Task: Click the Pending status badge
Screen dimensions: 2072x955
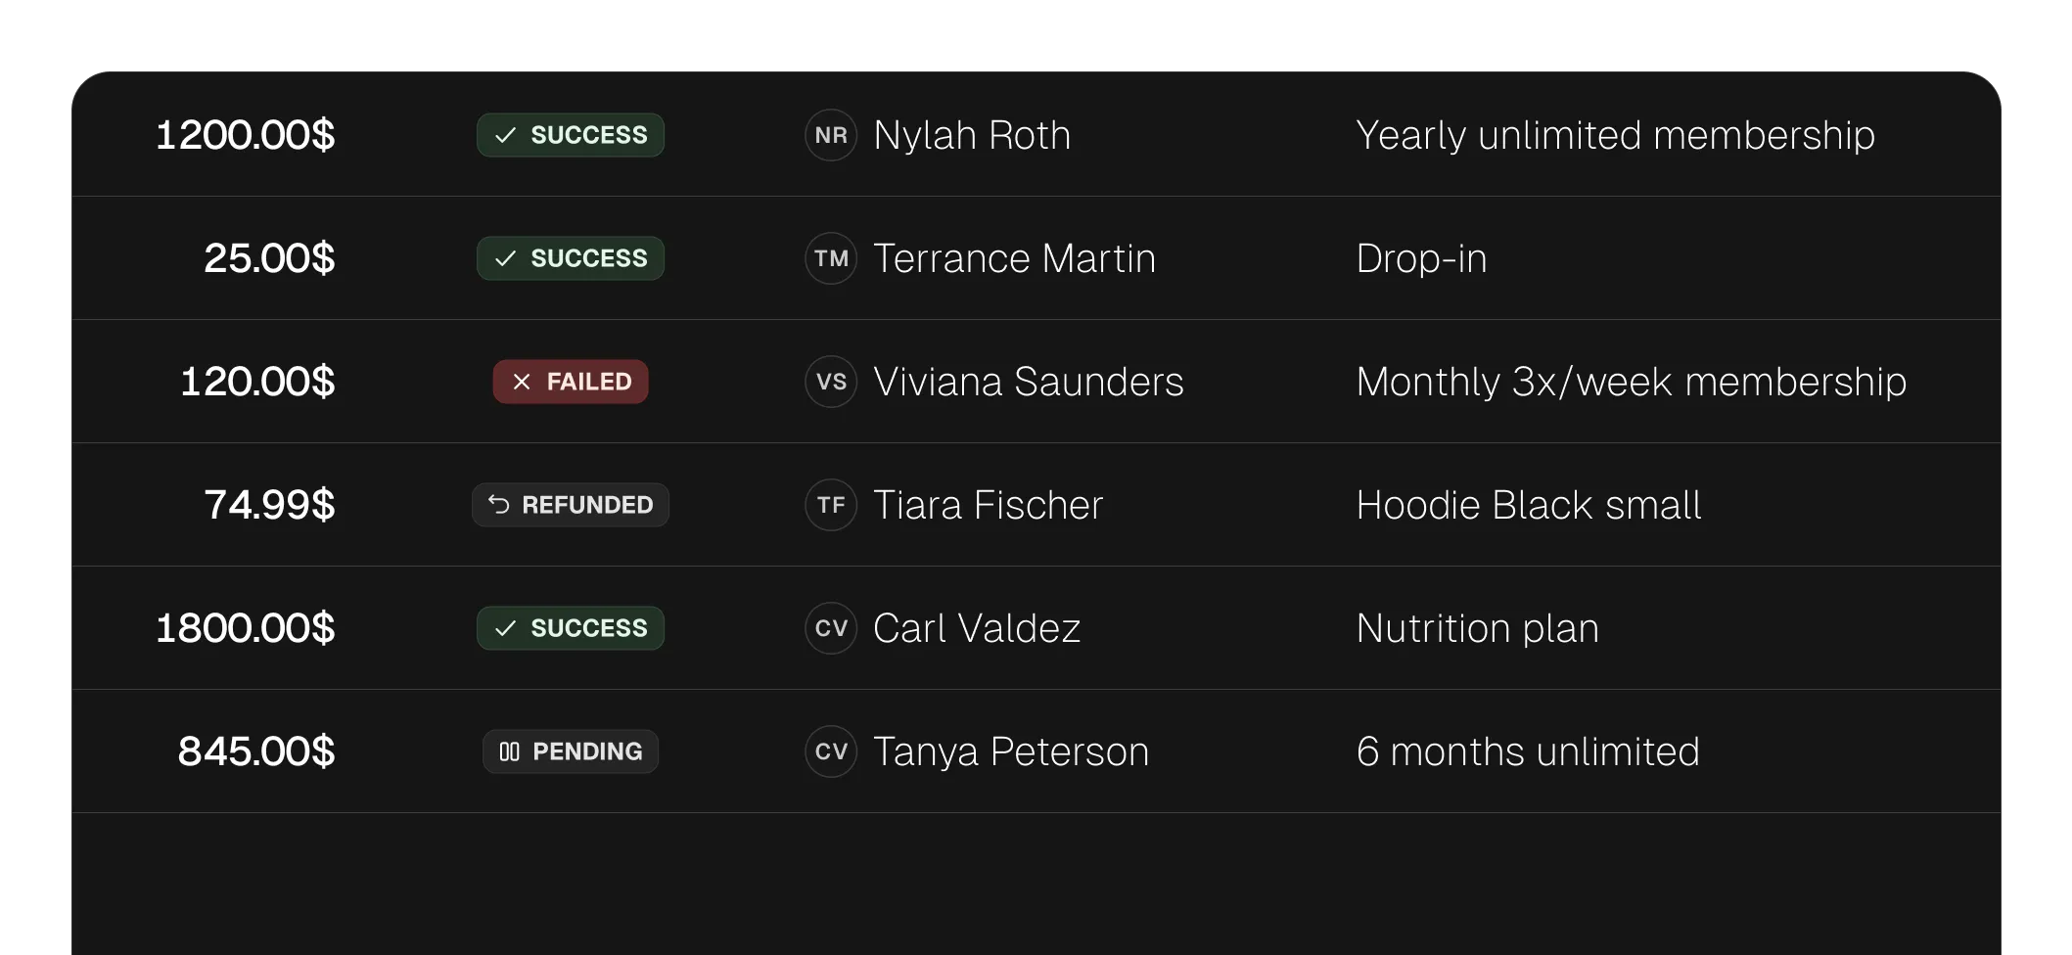Action: coord(571,751)
